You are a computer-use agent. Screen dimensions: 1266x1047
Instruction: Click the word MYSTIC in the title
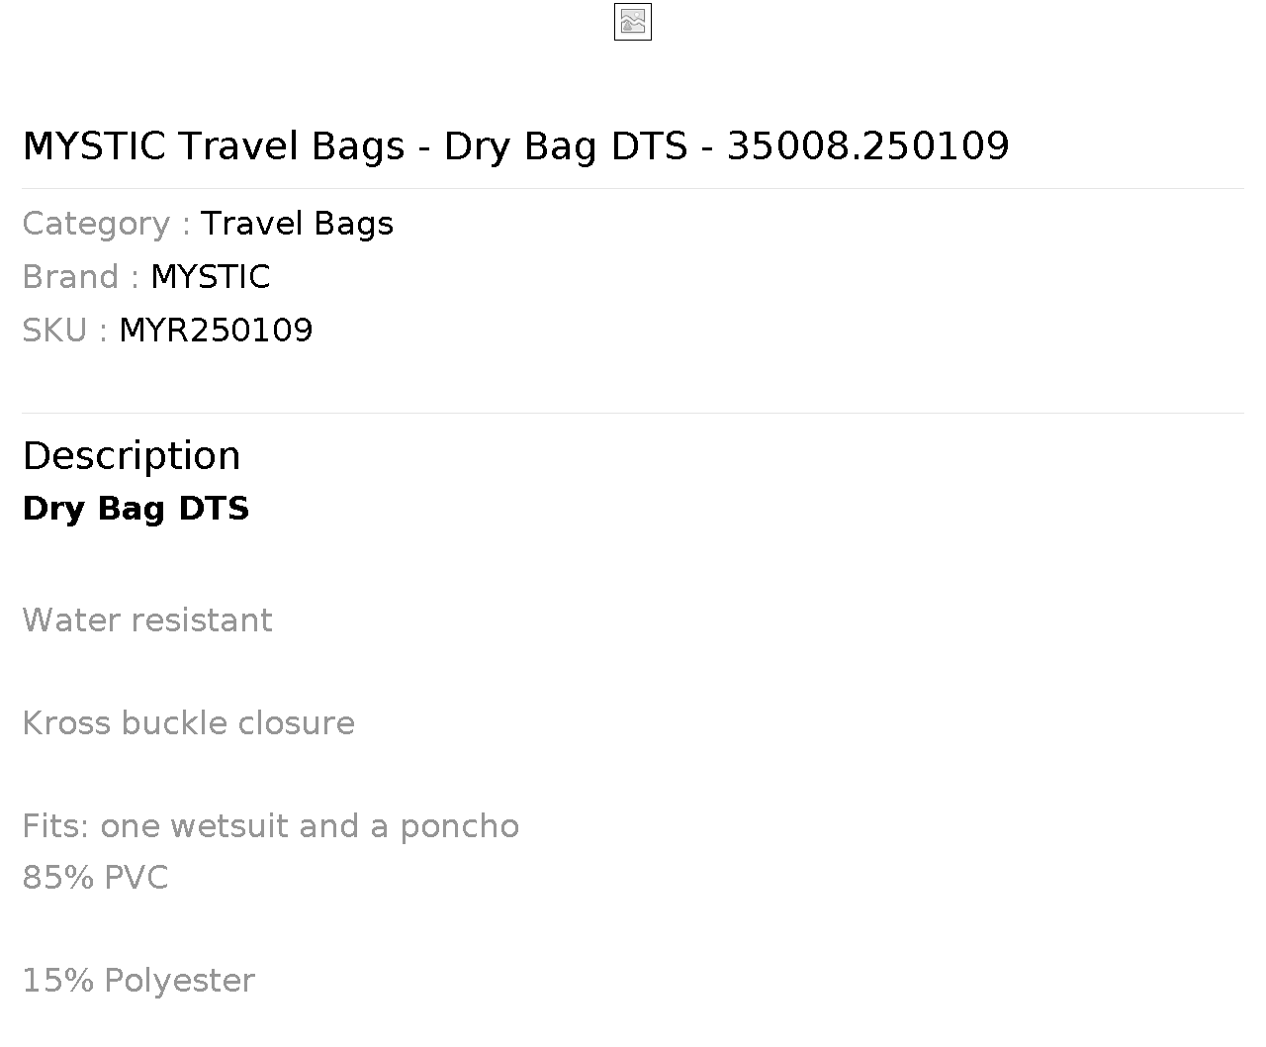pos(94,145)
